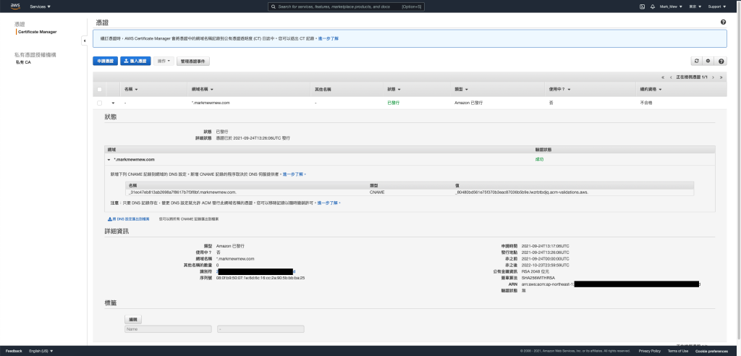Click the serial number value 序列號
741x356 pixels.
tap(261, 278)
